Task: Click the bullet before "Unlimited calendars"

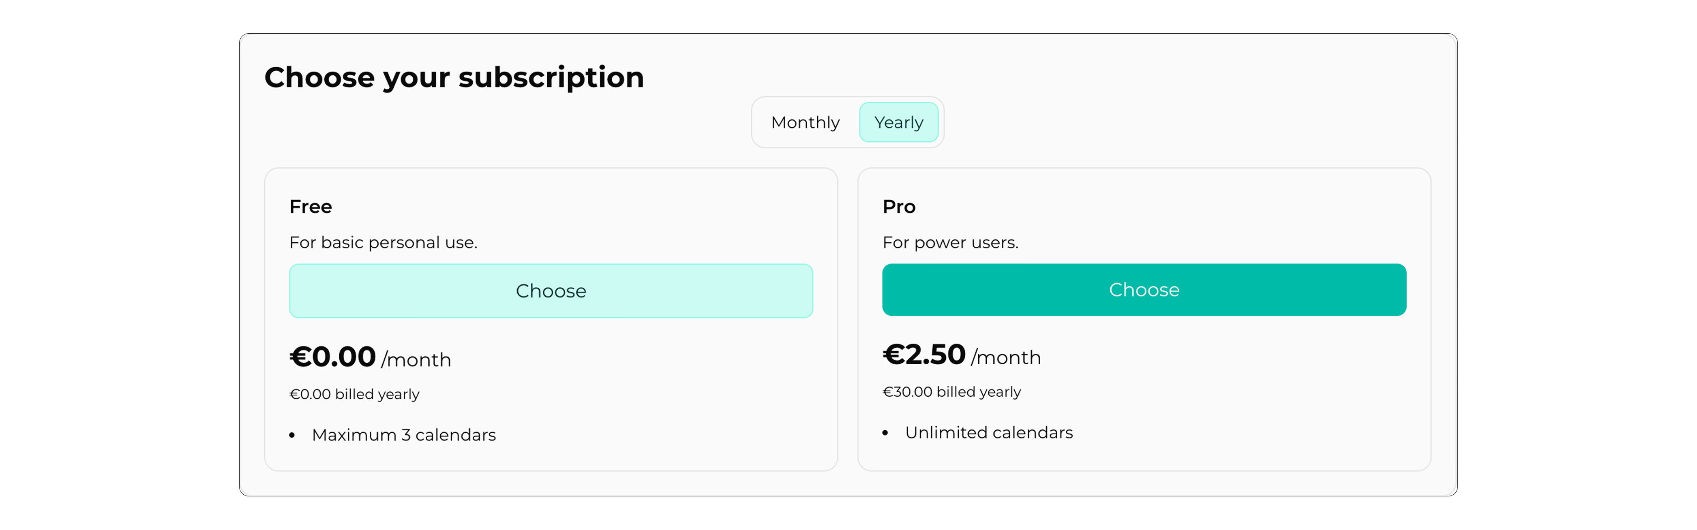Action: coord(885,433)
